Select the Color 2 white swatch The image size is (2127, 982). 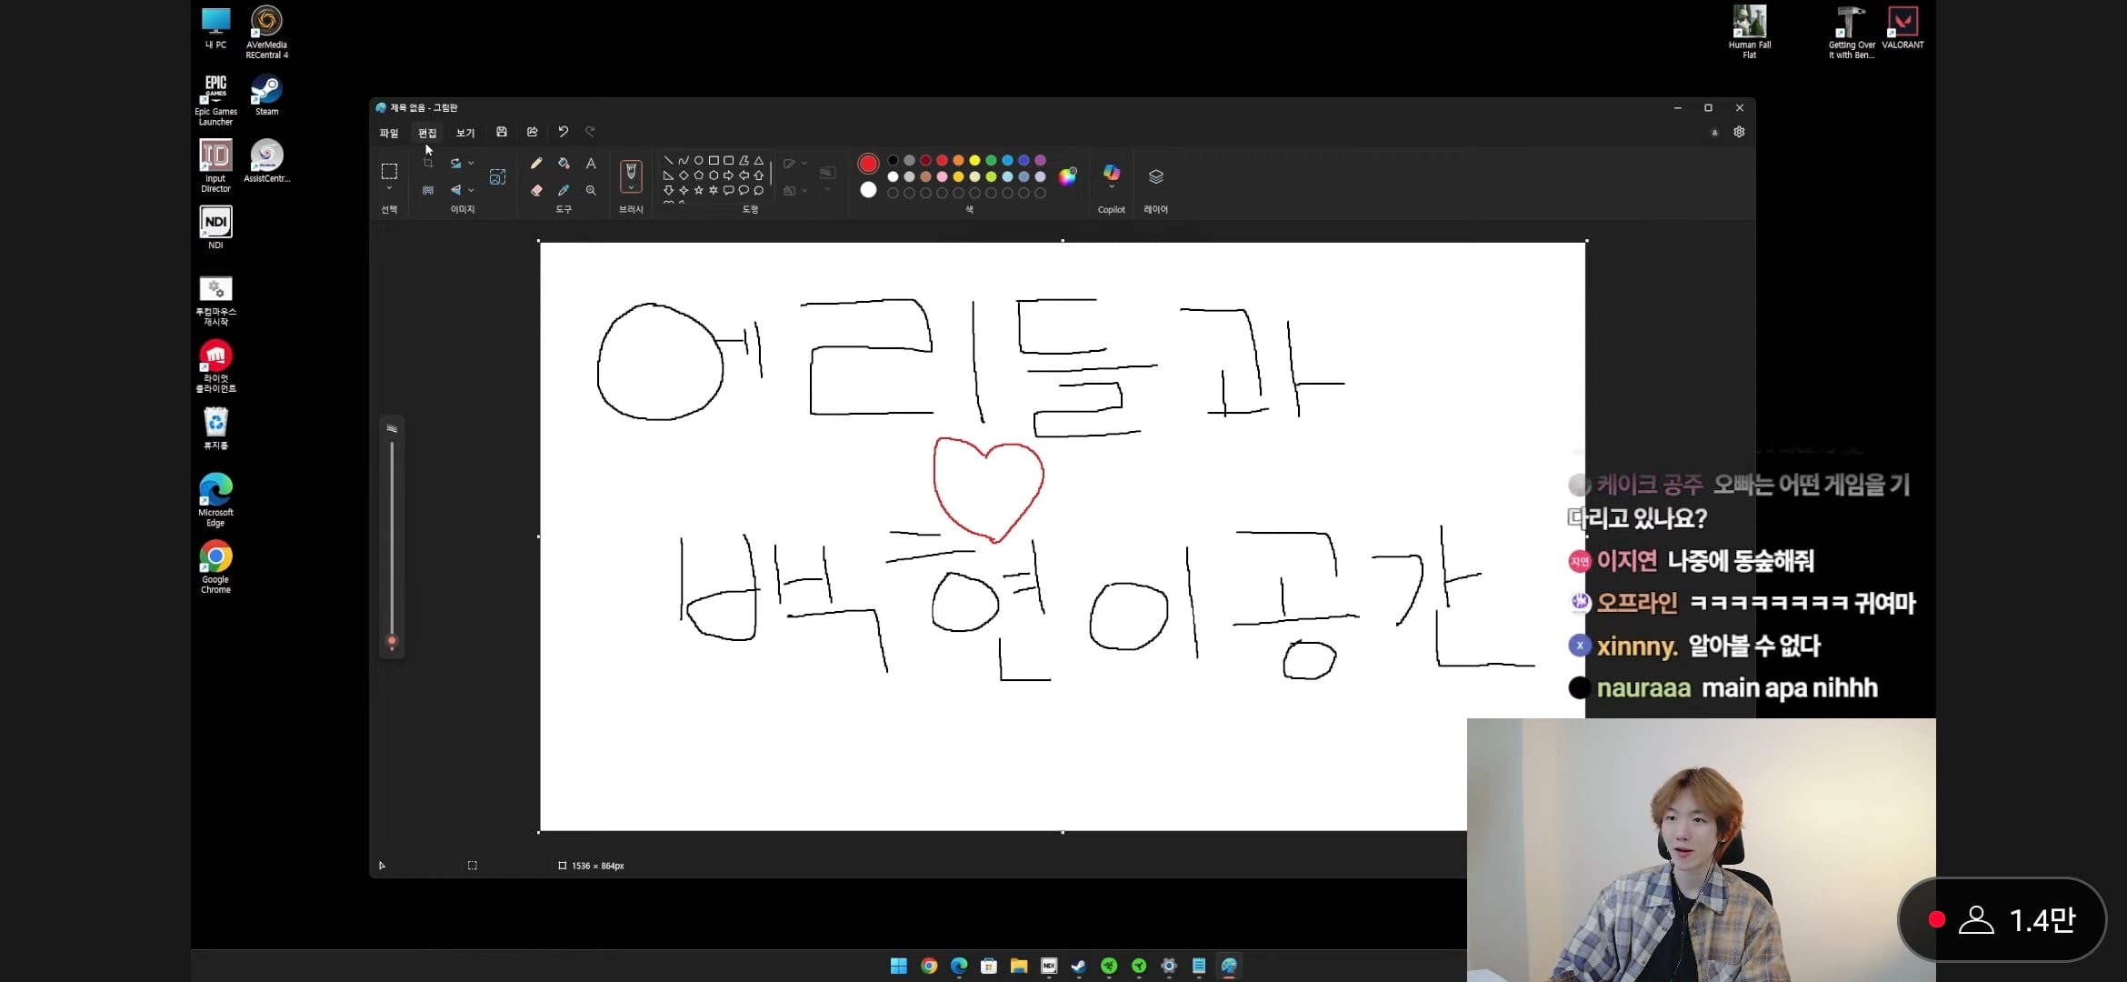(x=868, y=190)
